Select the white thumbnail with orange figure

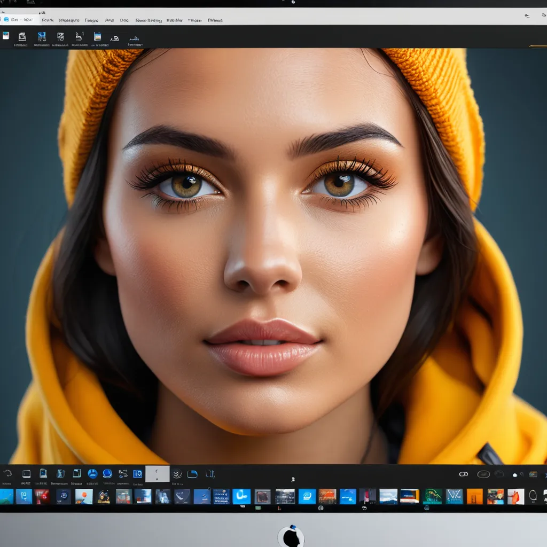tap(515, 496)
